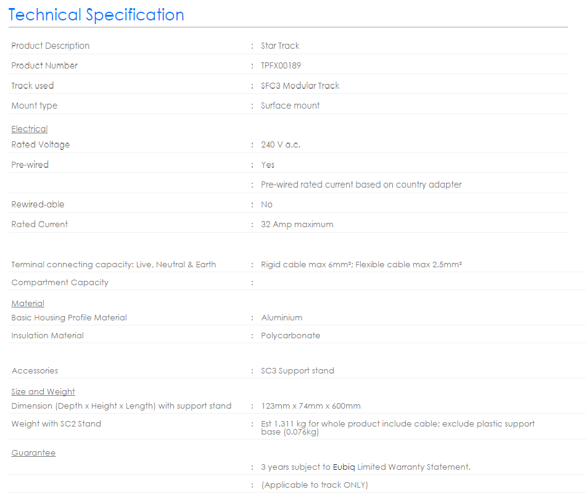Click the 240 V a.c. rated voltage value

pos(281,144)
